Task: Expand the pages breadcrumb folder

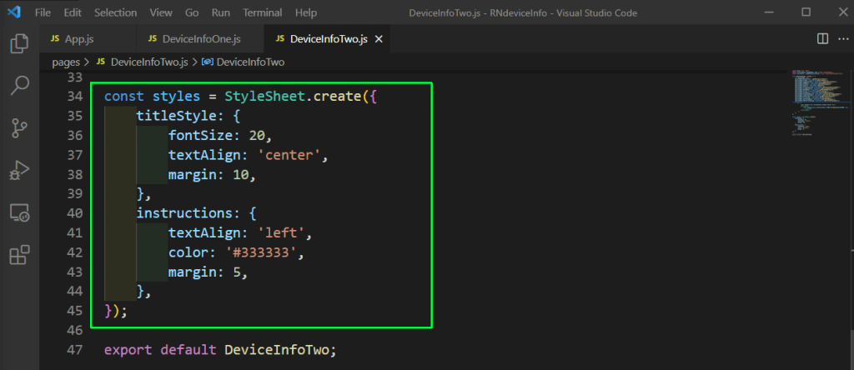Action: click(65, 62)
